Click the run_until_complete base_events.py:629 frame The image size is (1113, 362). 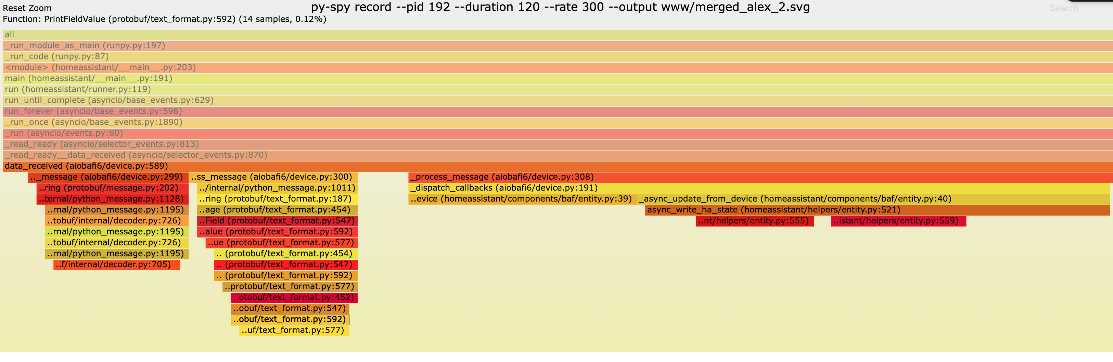pyautogui.click(x=109, y=100)
